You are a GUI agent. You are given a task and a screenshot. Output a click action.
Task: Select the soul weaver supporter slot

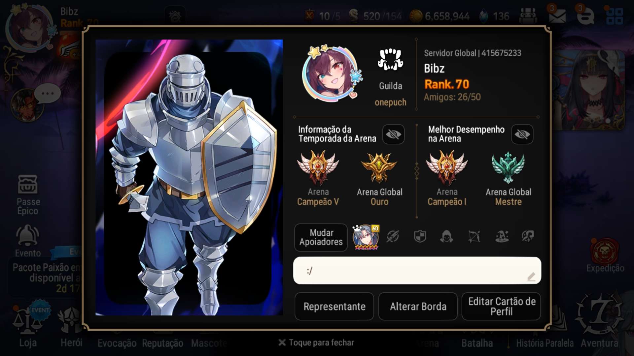tap(528, 236)
